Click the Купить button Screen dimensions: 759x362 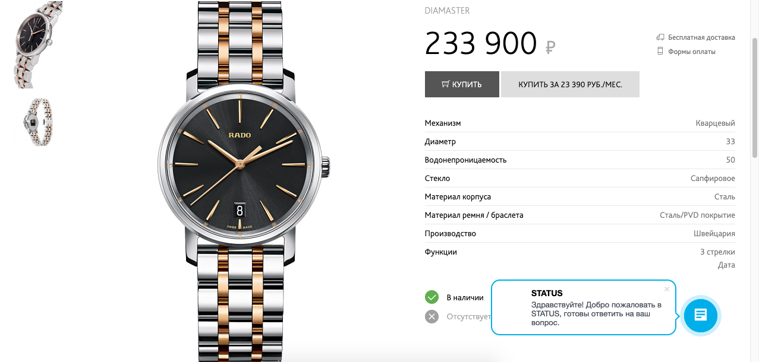pos(462,84)
